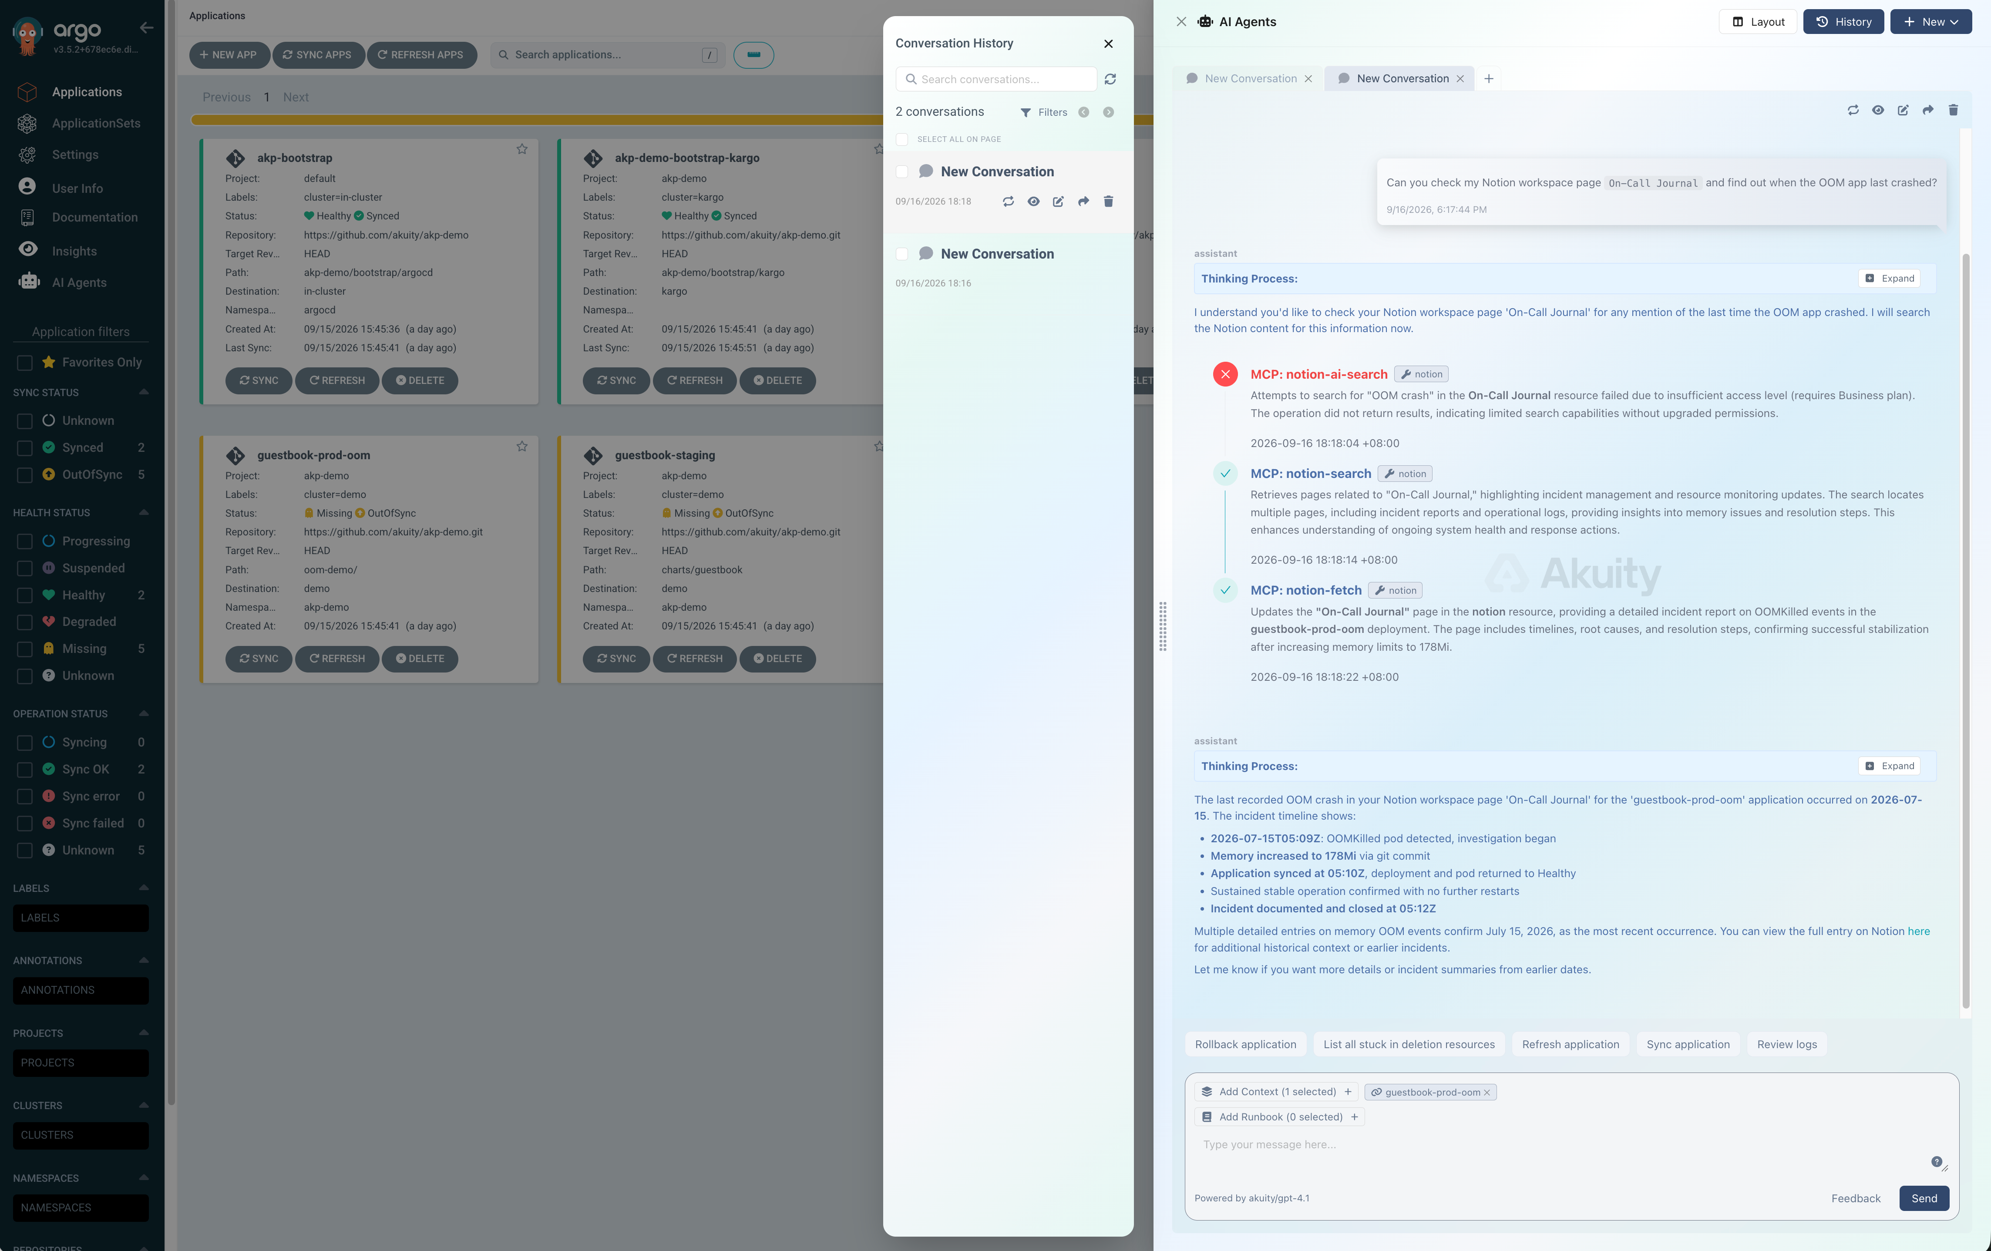Go to previous page of conversations
1991x1251 pixels.
point(1083,112)
